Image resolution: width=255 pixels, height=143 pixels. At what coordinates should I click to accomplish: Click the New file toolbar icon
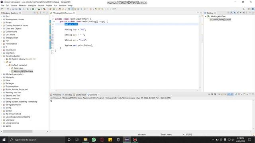coord(2,9)
